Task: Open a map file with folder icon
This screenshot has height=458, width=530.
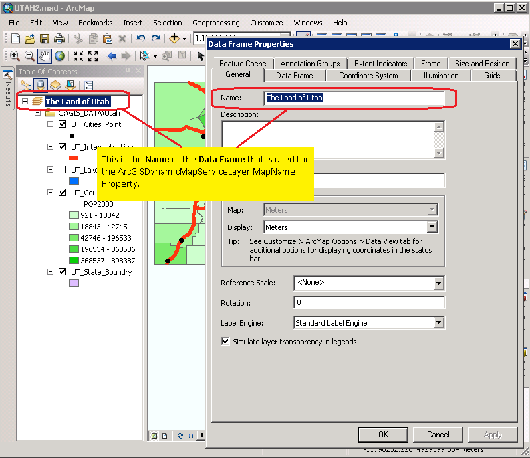Action: click(30, 39)
